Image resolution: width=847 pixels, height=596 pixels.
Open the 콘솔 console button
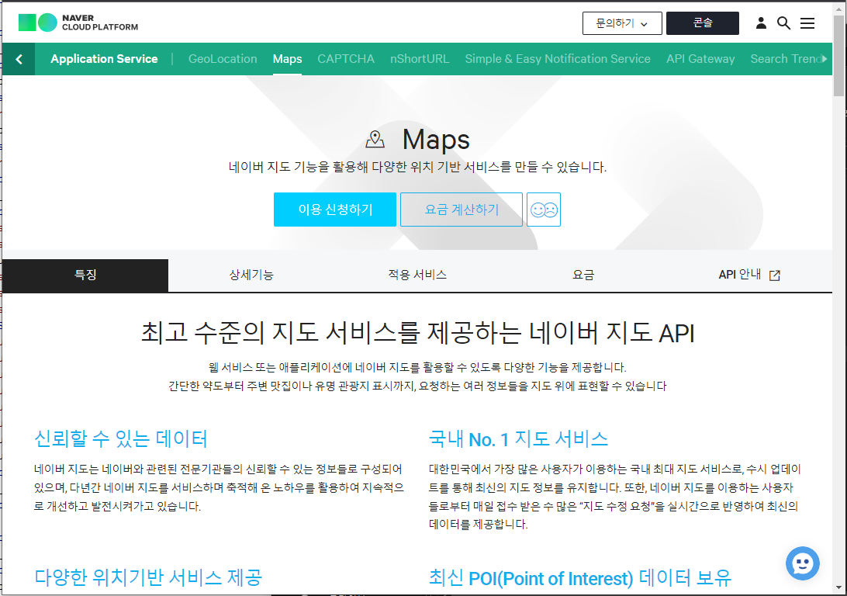tap(703, 23)
